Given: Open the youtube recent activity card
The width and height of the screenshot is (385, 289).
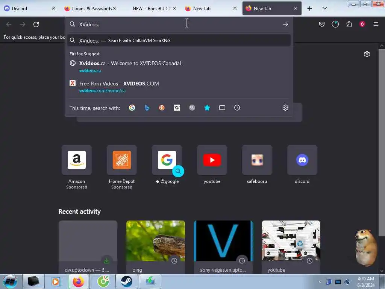Looking at the screenshot, I should pos(291,247).
